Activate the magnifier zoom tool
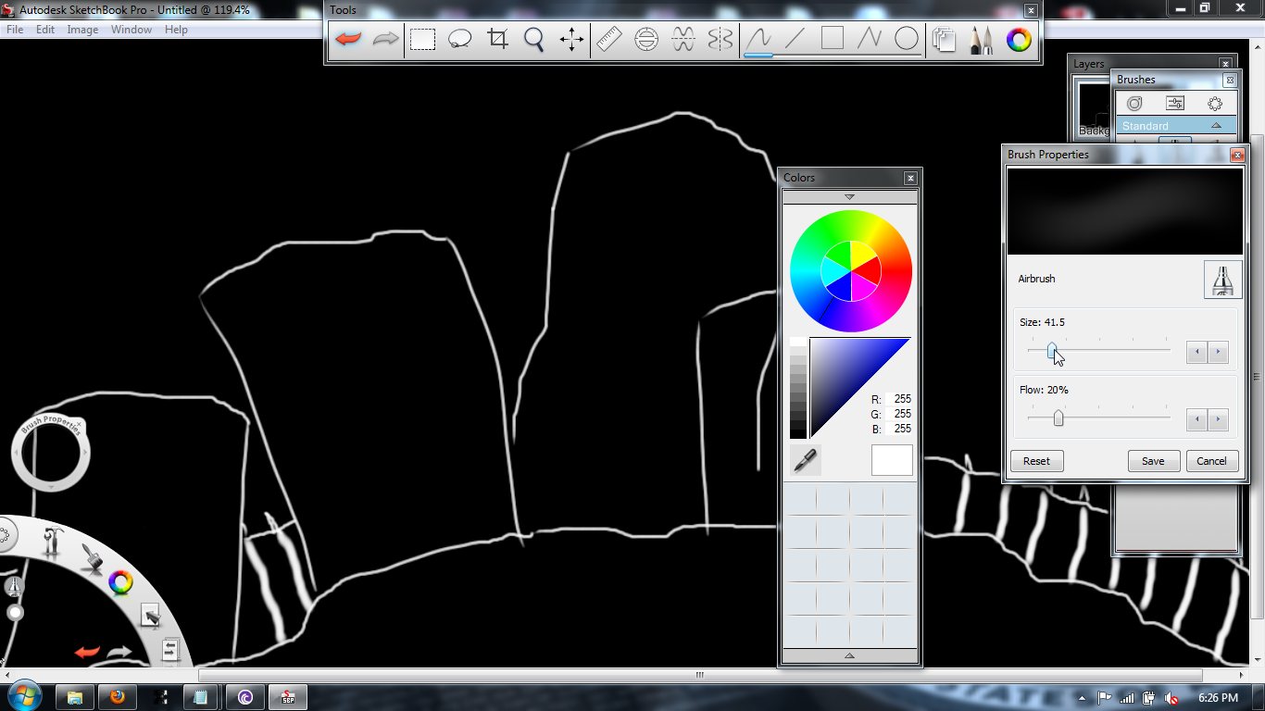Viewport: 1265px width, 711px height. point(534,39)
